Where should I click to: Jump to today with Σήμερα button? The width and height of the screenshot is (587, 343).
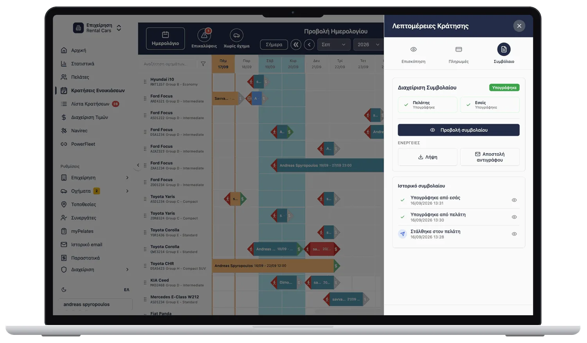274,45
